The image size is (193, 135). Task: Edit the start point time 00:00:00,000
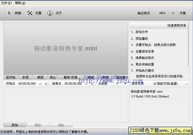27,83
